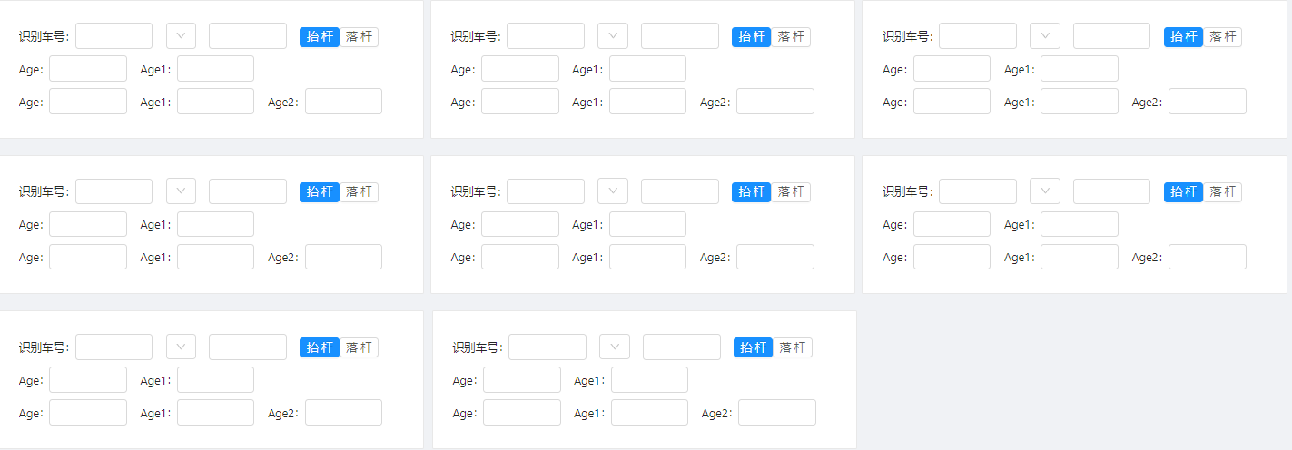The width and height of the screenshot is (1292, 450).
Task: Select 落杆 in the bottom-middle card
Action: pyautogui.click(x=793, y=348)
